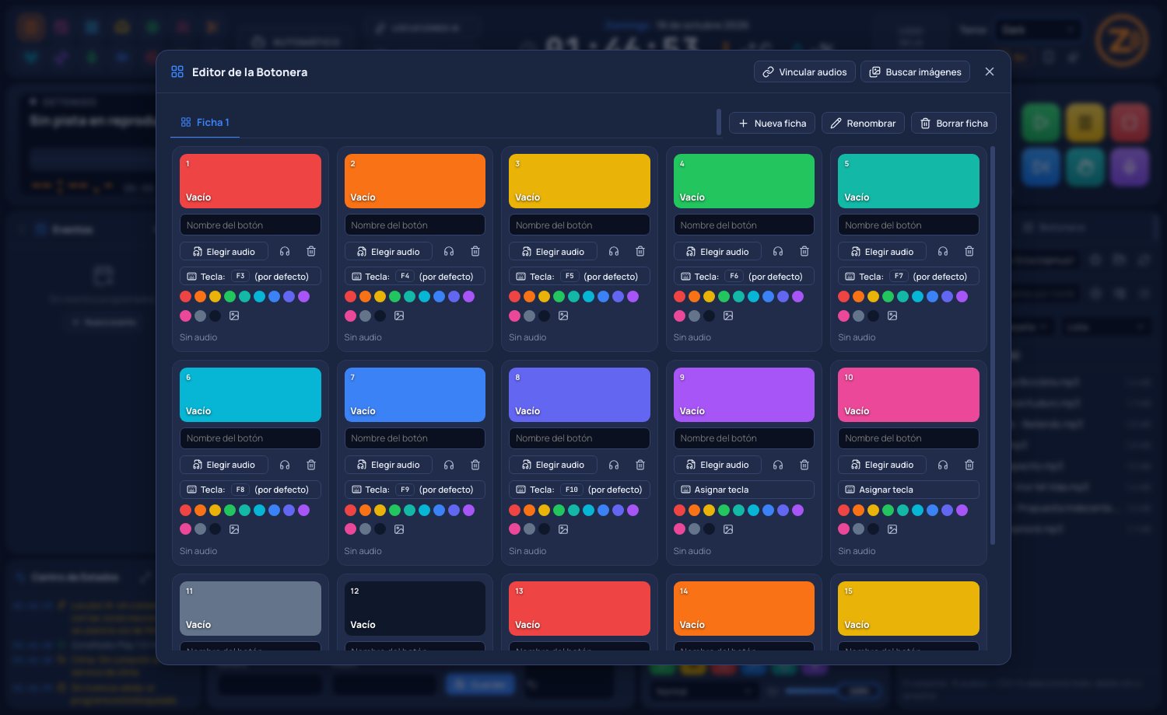Click the trash icon on button 8 card
This screenshot has width=1167, height=715.
pos(640,465)
